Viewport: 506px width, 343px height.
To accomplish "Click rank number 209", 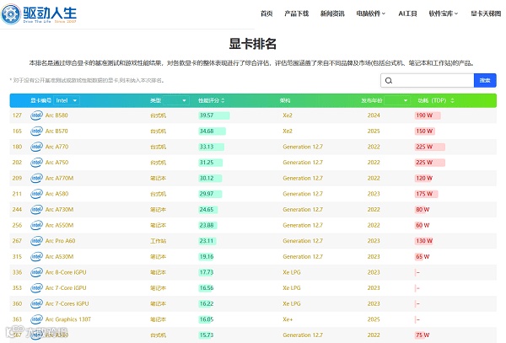I will (17, 179).
